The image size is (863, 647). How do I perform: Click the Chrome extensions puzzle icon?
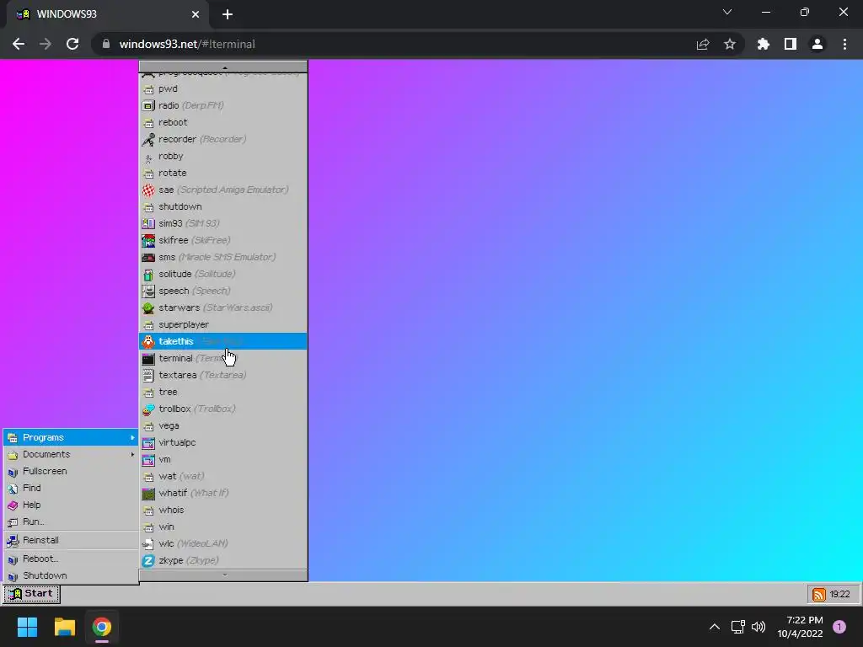(x=763, y=44)
